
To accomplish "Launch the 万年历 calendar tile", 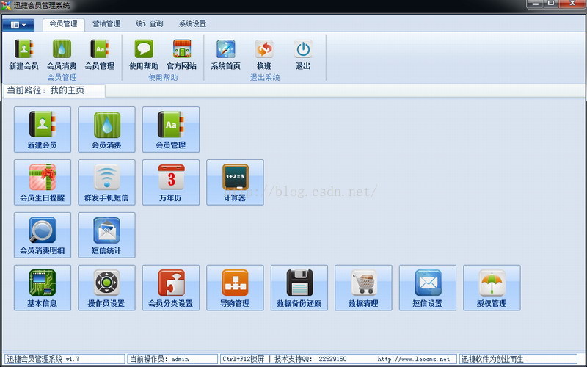I will (171, 182).
